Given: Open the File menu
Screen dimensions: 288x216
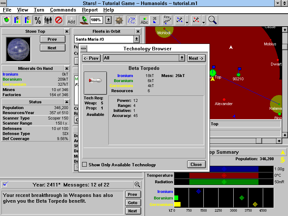Looking at the screenshot, I should coord(7,10).
